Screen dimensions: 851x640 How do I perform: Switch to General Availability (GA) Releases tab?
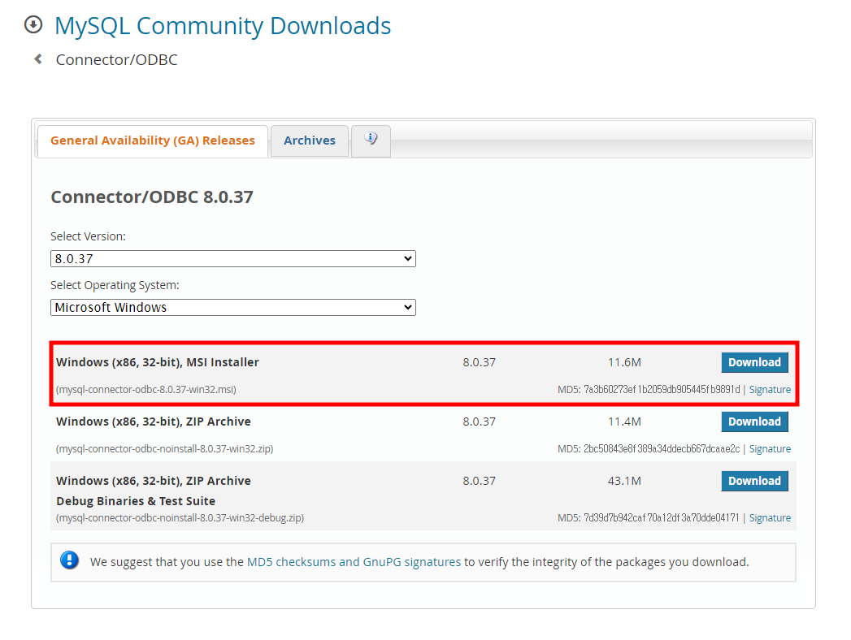[x=153, y=141]
